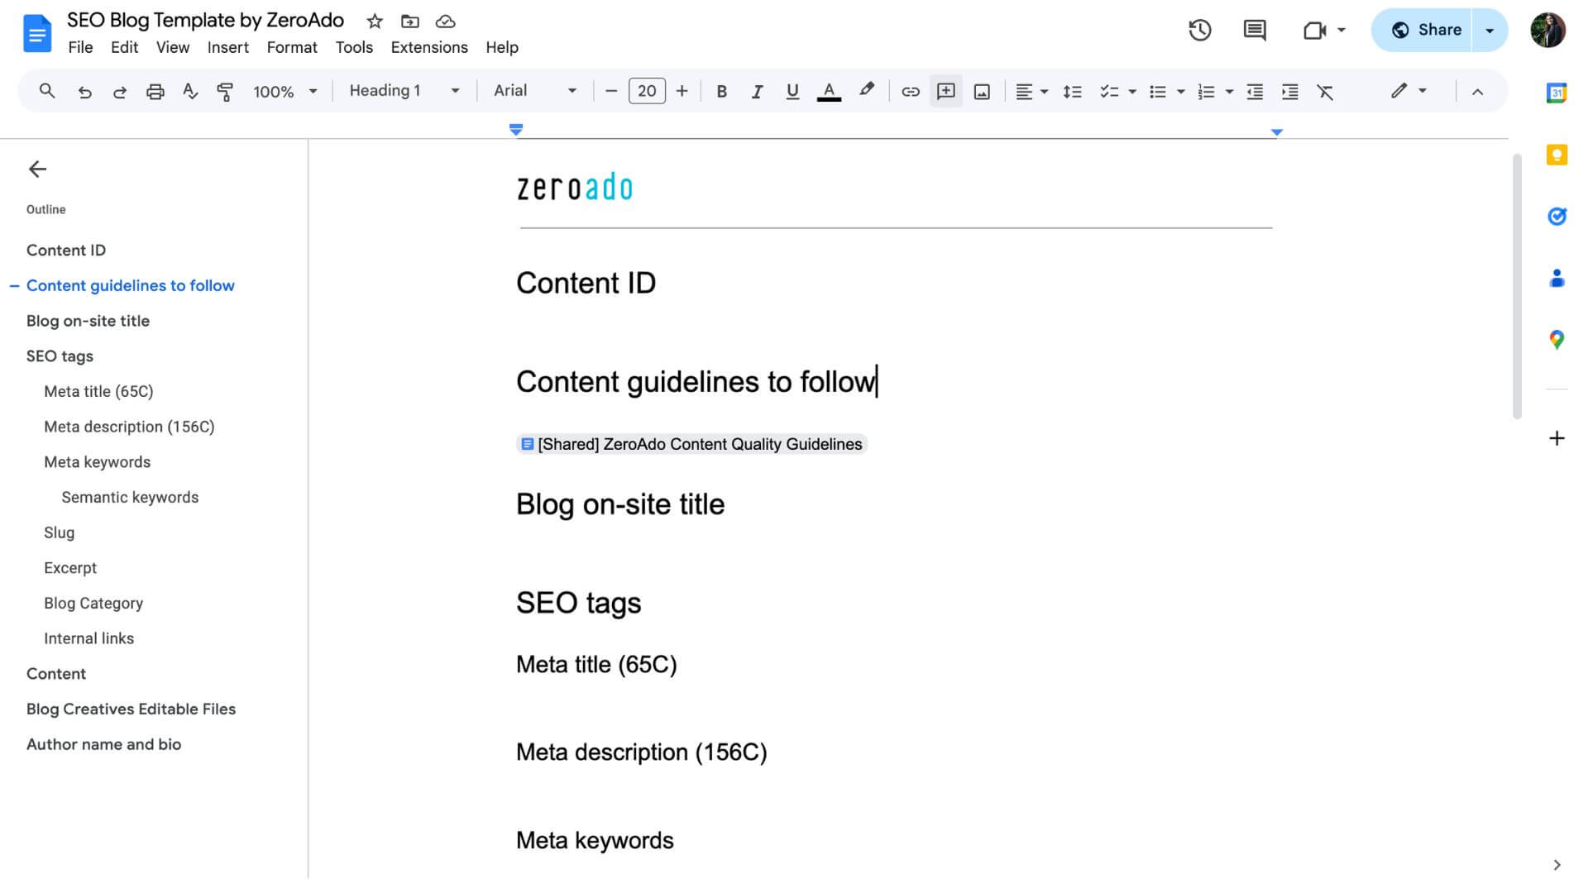This screenshot has height=893, width=1588.
Task: Open Google Keep side panel
Action: coord(1557,155)
